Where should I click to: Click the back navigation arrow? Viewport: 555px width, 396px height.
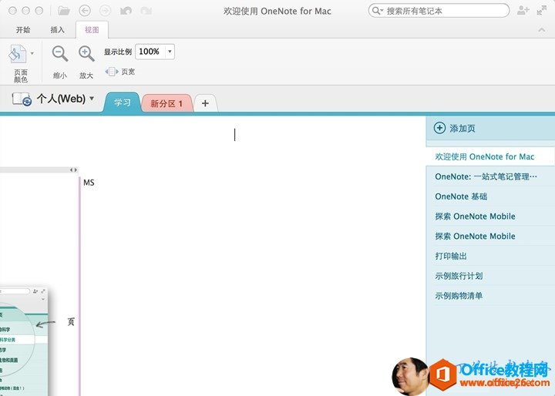(85, 11)
